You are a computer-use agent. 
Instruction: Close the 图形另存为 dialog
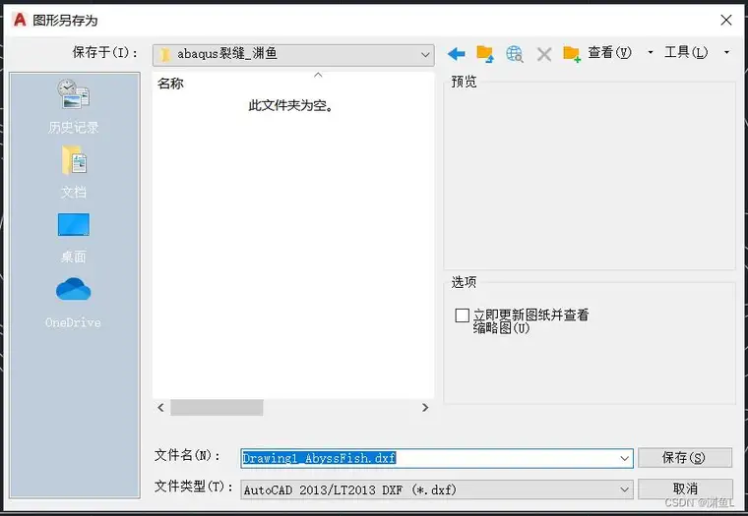click(x=726, y=20)
